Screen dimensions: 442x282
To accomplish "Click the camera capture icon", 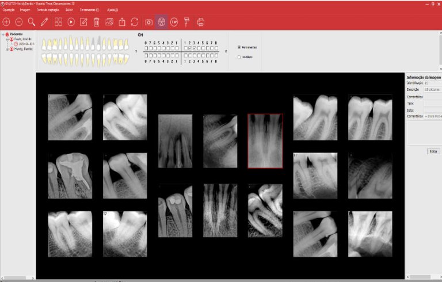I will 149,22.
